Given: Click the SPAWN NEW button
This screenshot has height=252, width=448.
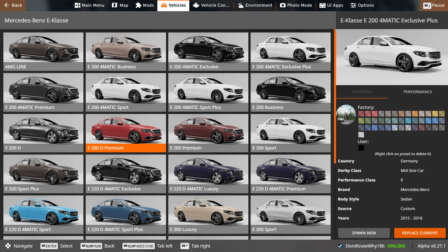Looking at the screenshot, I should click(364, 233).
